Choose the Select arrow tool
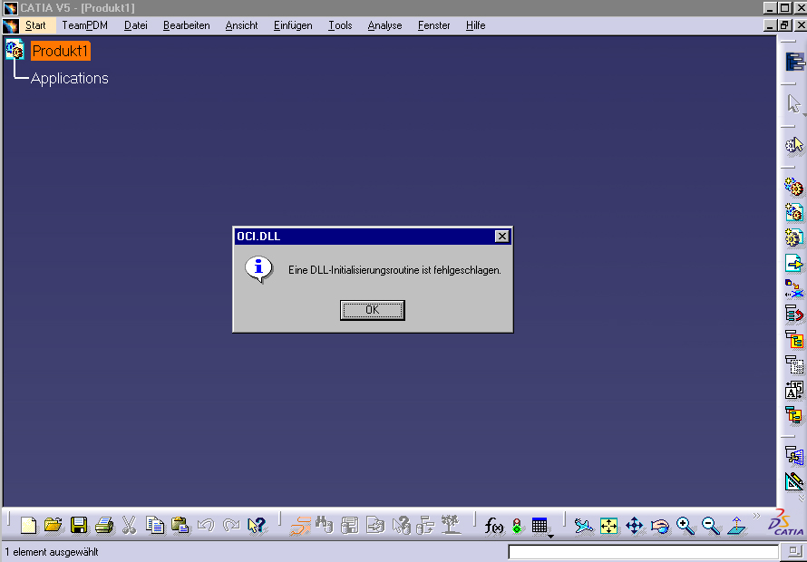Image resolution: width=807 pixels, height=562 pixels. (x=794, y=103)
